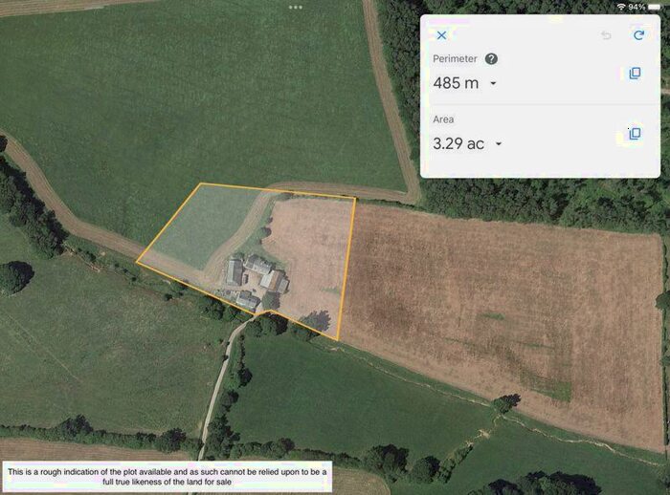Undo the last measurement point
670x495 pixels.
(606, 35)
